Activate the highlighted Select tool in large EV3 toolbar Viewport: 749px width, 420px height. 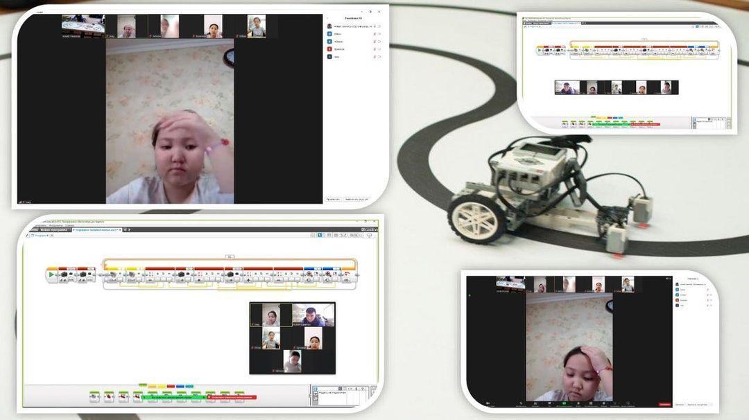[x=320, y=235]
